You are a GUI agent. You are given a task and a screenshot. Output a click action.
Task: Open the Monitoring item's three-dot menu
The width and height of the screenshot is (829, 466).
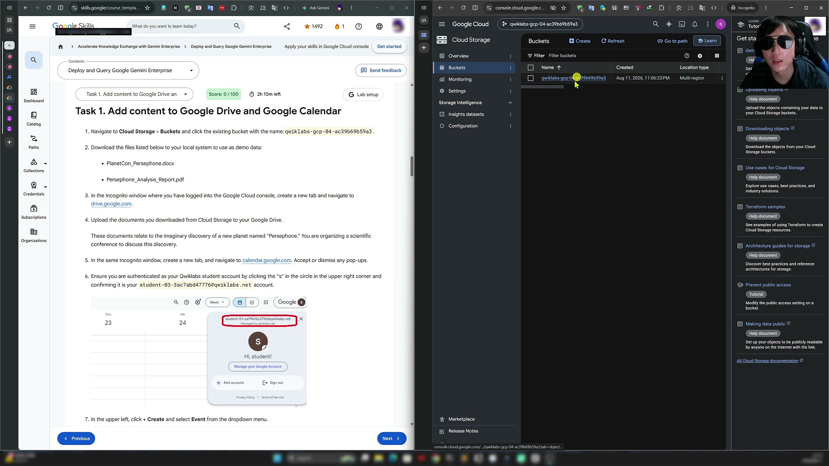coord(510,79)
